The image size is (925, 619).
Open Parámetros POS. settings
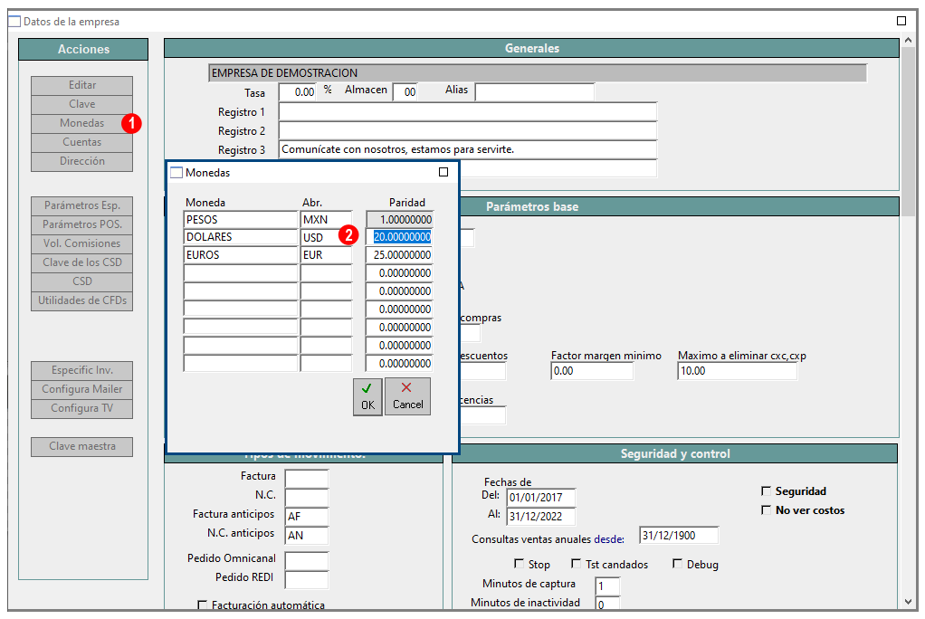click(x=82, y=224)
